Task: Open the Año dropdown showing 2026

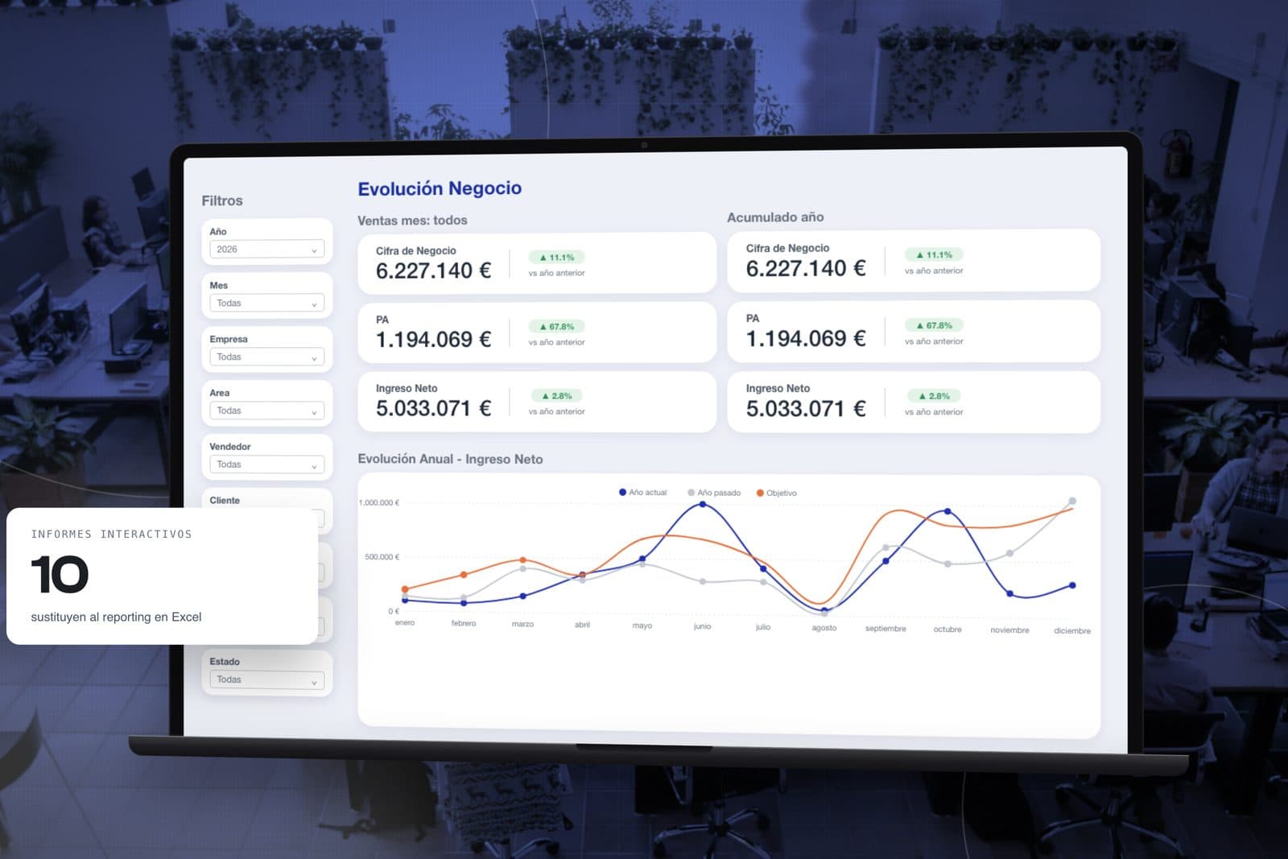Action: click(x=266, y=250)
